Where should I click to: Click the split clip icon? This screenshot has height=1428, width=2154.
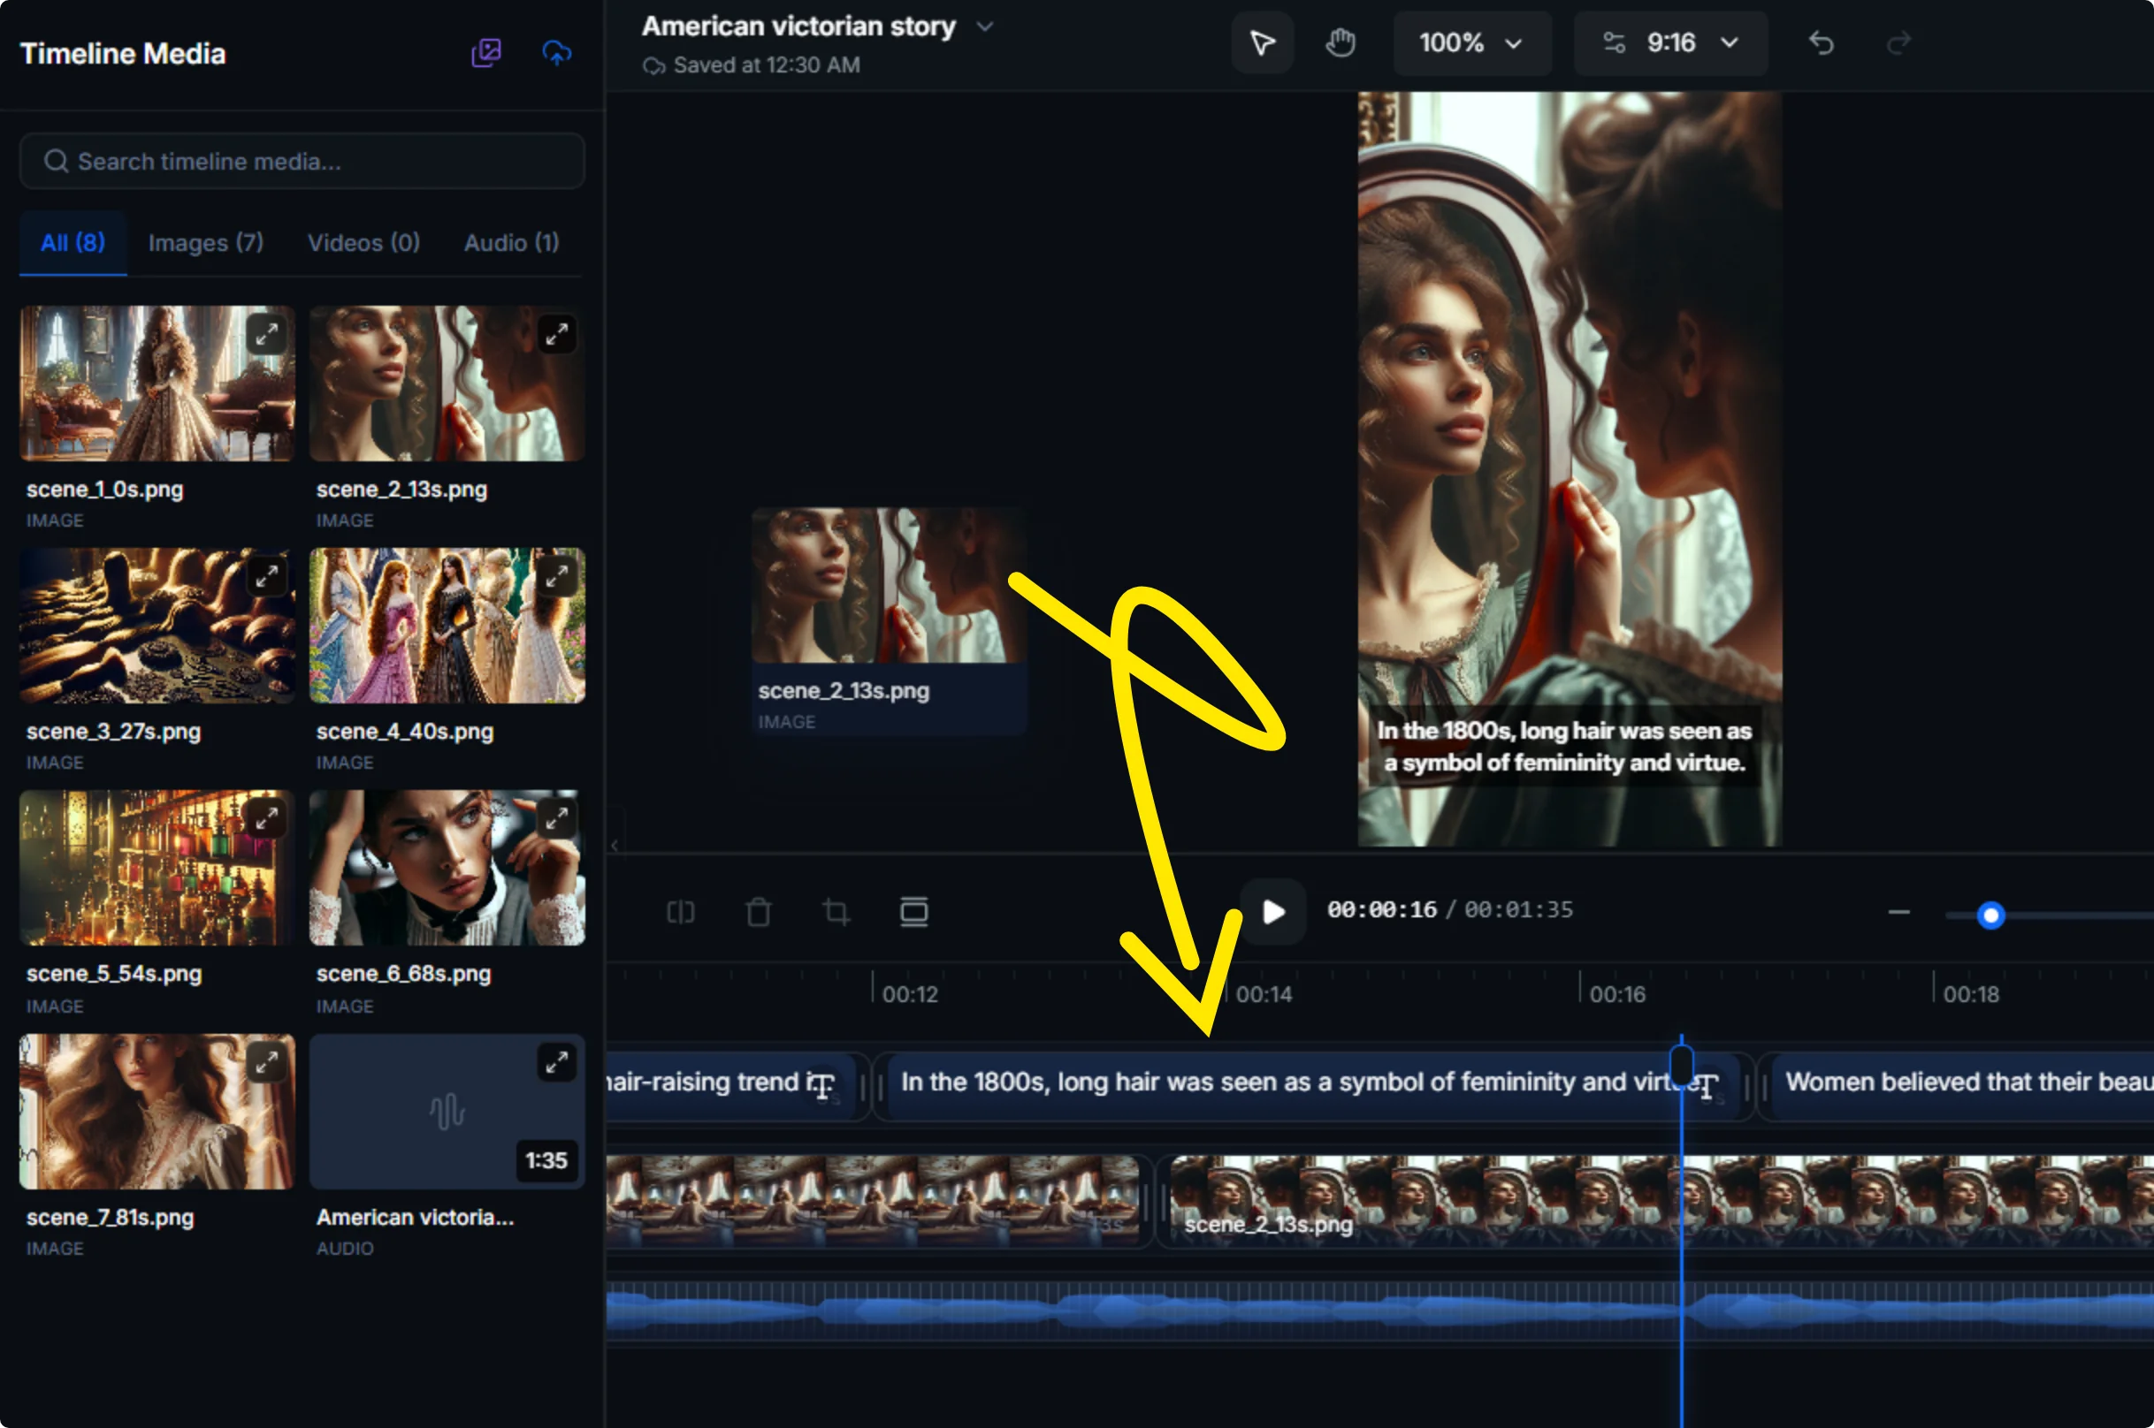coord(681,912)
